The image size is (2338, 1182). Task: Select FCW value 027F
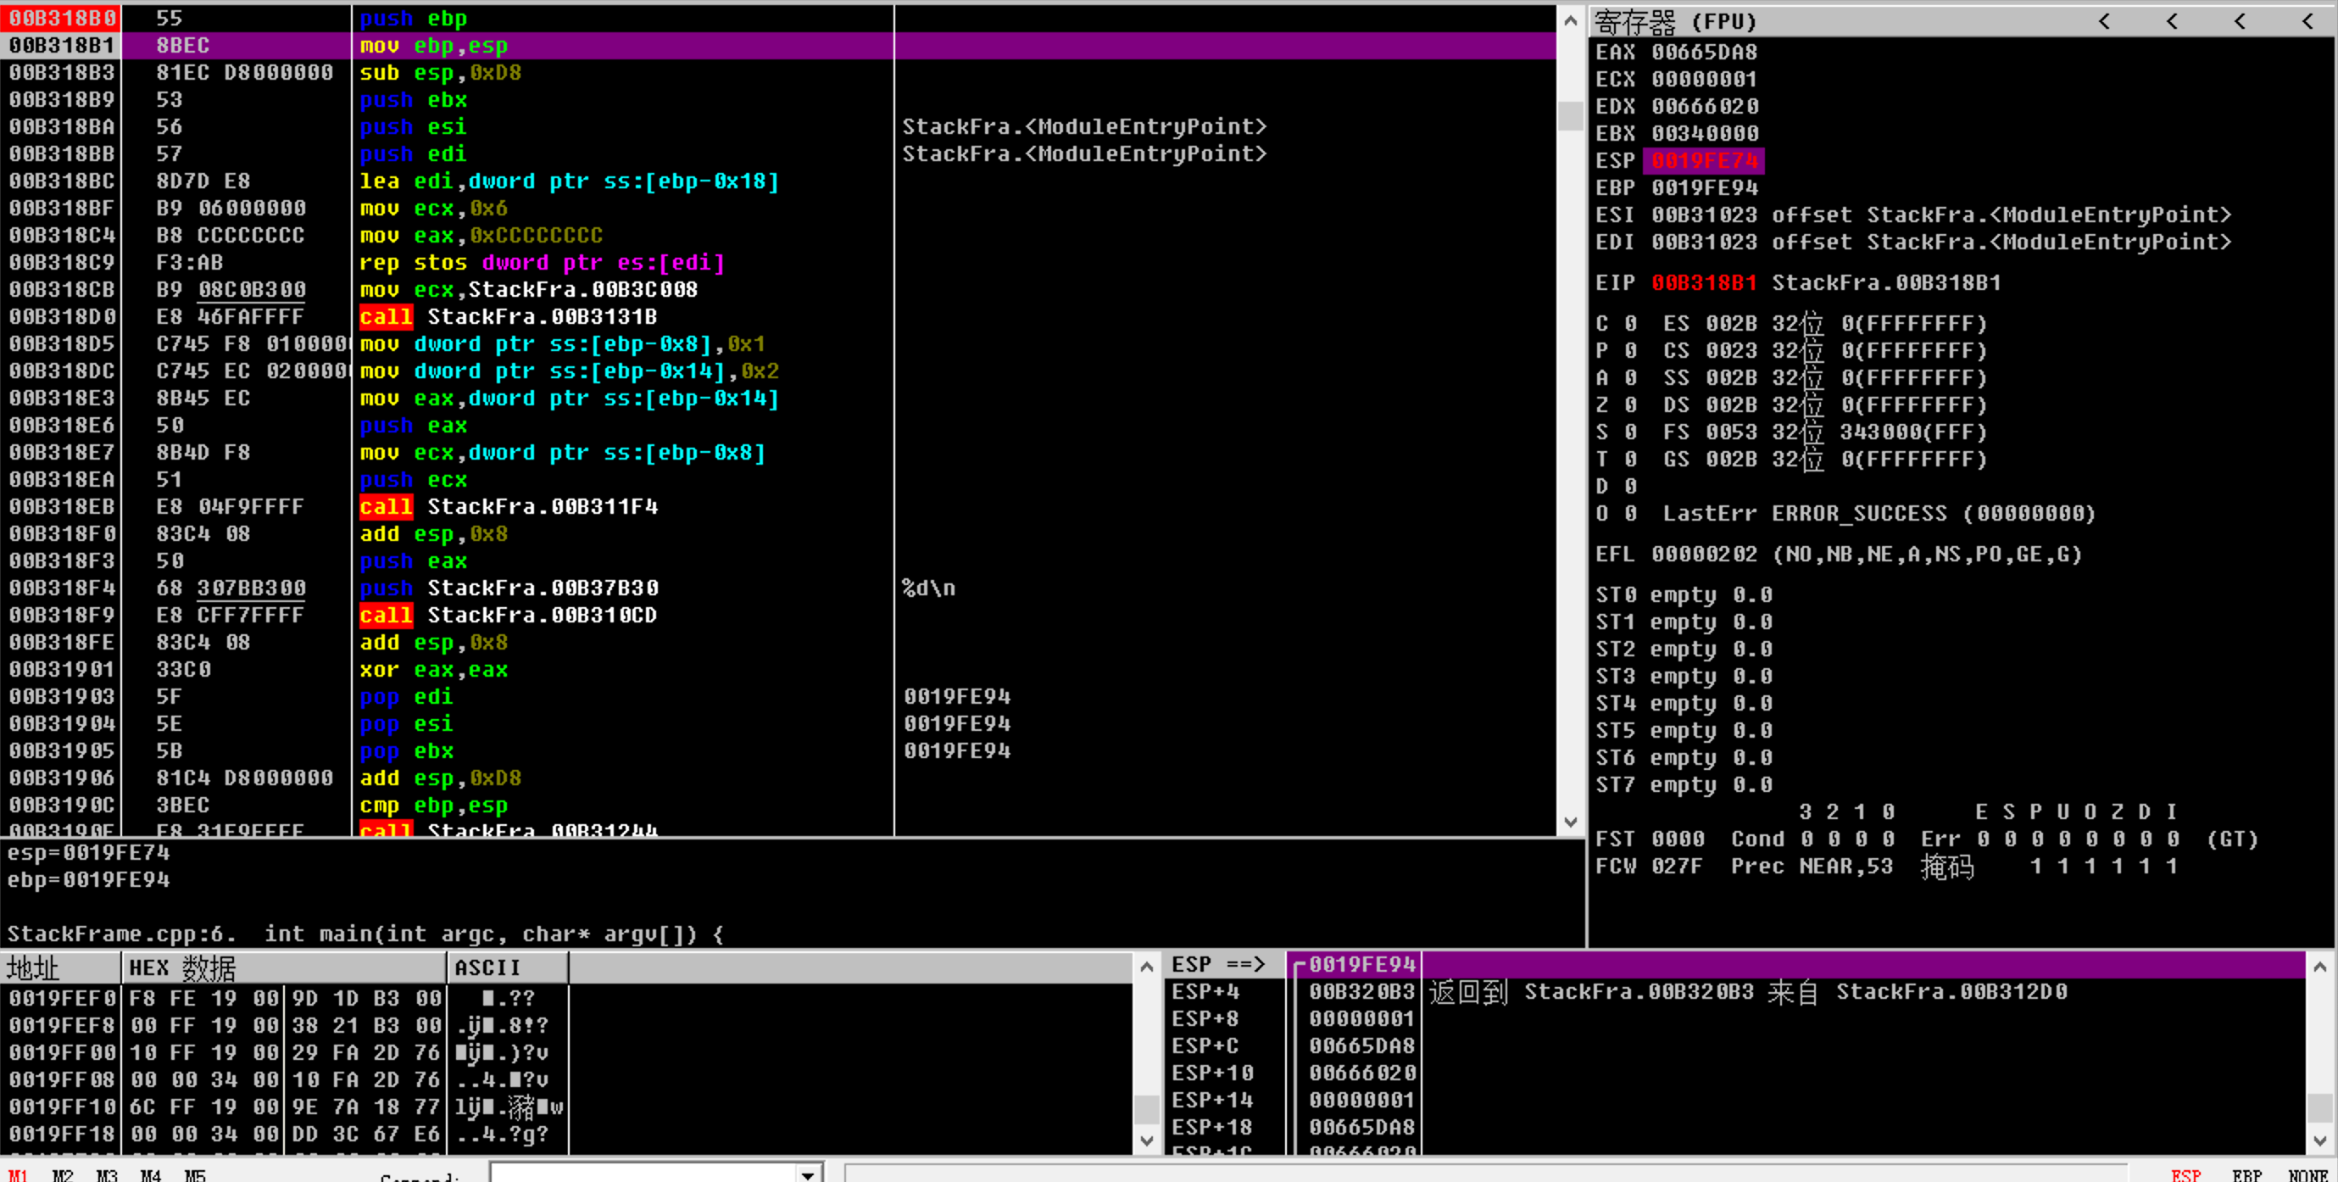[x=1678, y=866]
